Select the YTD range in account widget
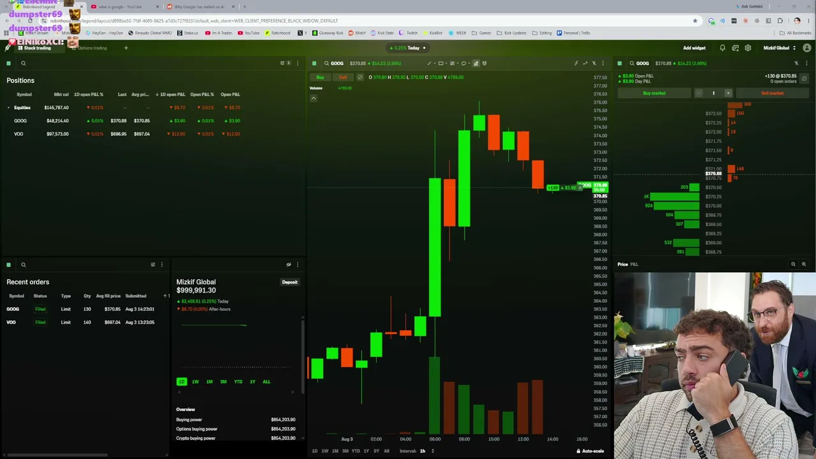This screenshot has width=816, height=459. [x=238, y=382]
